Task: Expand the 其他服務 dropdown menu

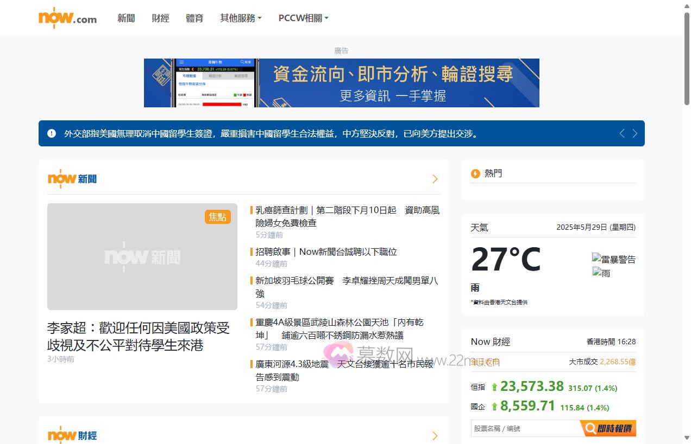Action: point(241,18)
